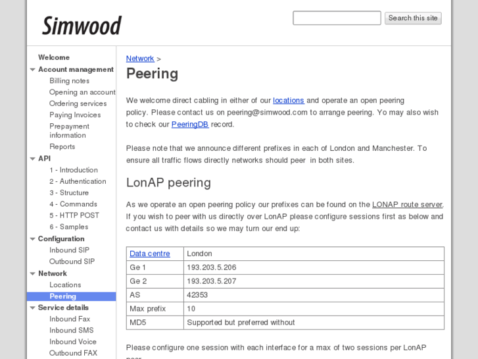The height and width of the screenshot is (359, 478).
Task: Click the Max prefix value 10
Action: pyautogui.click(x=314, y=308)
